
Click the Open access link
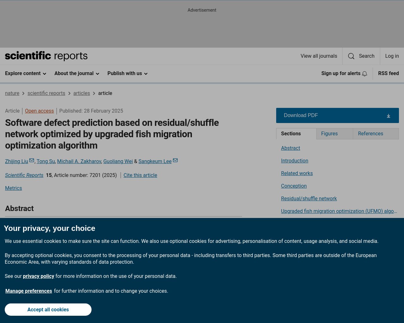39,111
